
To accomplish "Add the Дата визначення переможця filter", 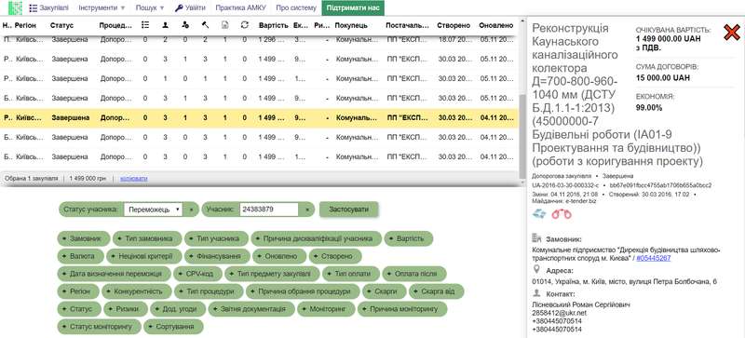I will point(114,274).
